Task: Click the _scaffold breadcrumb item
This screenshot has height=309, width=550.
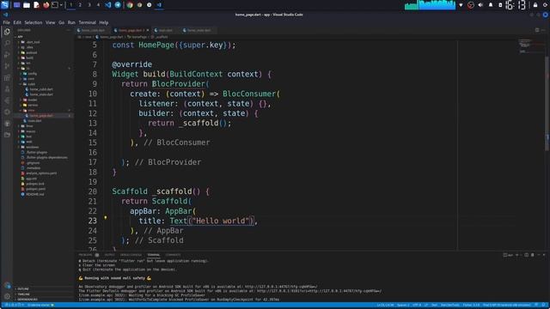Action: coord(161,37)
